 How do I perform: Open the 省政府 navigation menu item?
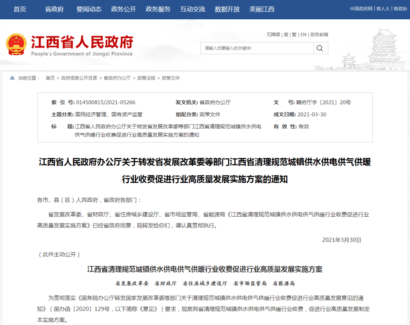pos(54,9)
